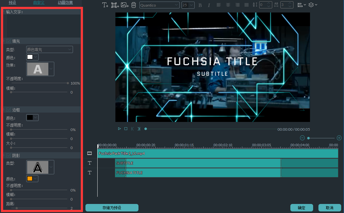Click the fill 模糊 slider
344x213 pixels.
pyautogui.click(x=39, y=92)
